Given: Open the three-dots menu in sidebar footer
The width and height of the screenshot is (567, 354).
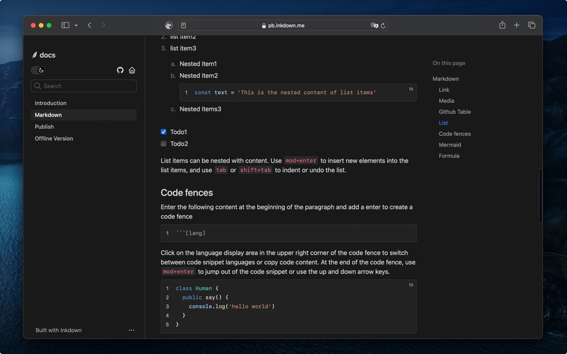Looking at the screenshot, I should 132,330.
